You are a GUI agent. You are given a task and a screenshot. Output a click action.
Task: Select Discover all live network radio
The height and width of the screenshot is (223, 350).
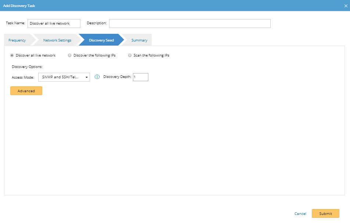12,55
